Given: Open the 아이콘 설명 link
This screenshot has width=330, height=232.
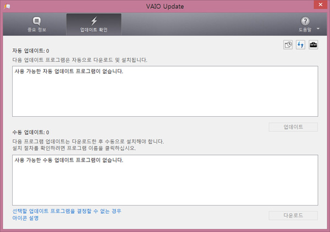Looking at the screenshot, I should 25,218.
